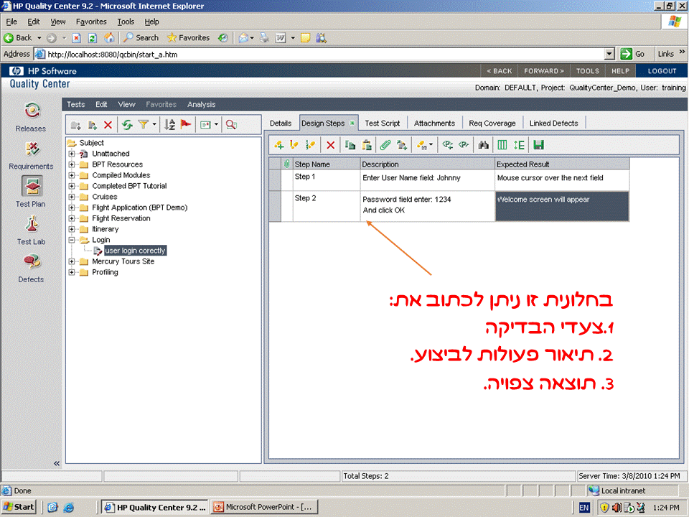This screenshot has width=689, height=517.
Task: Open the Releases module
Action: (31, 117)
